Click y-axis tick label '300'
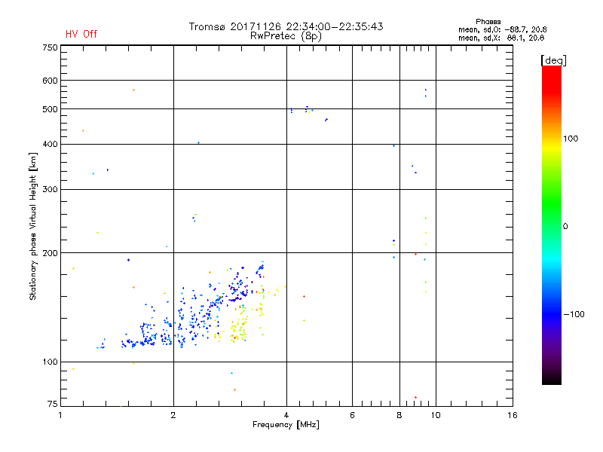Screen dimensions: 603x452 [x=51, y=190]
